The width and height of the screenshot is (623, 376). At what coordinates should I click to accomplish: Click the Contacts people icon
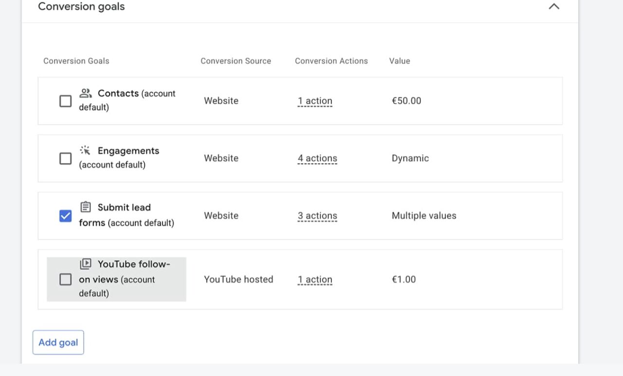pyautogui.click(x=86, y=93)
